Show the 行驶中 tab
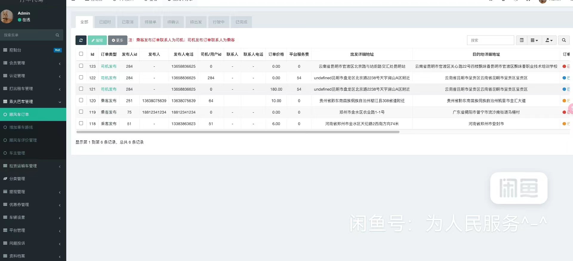 219,22
